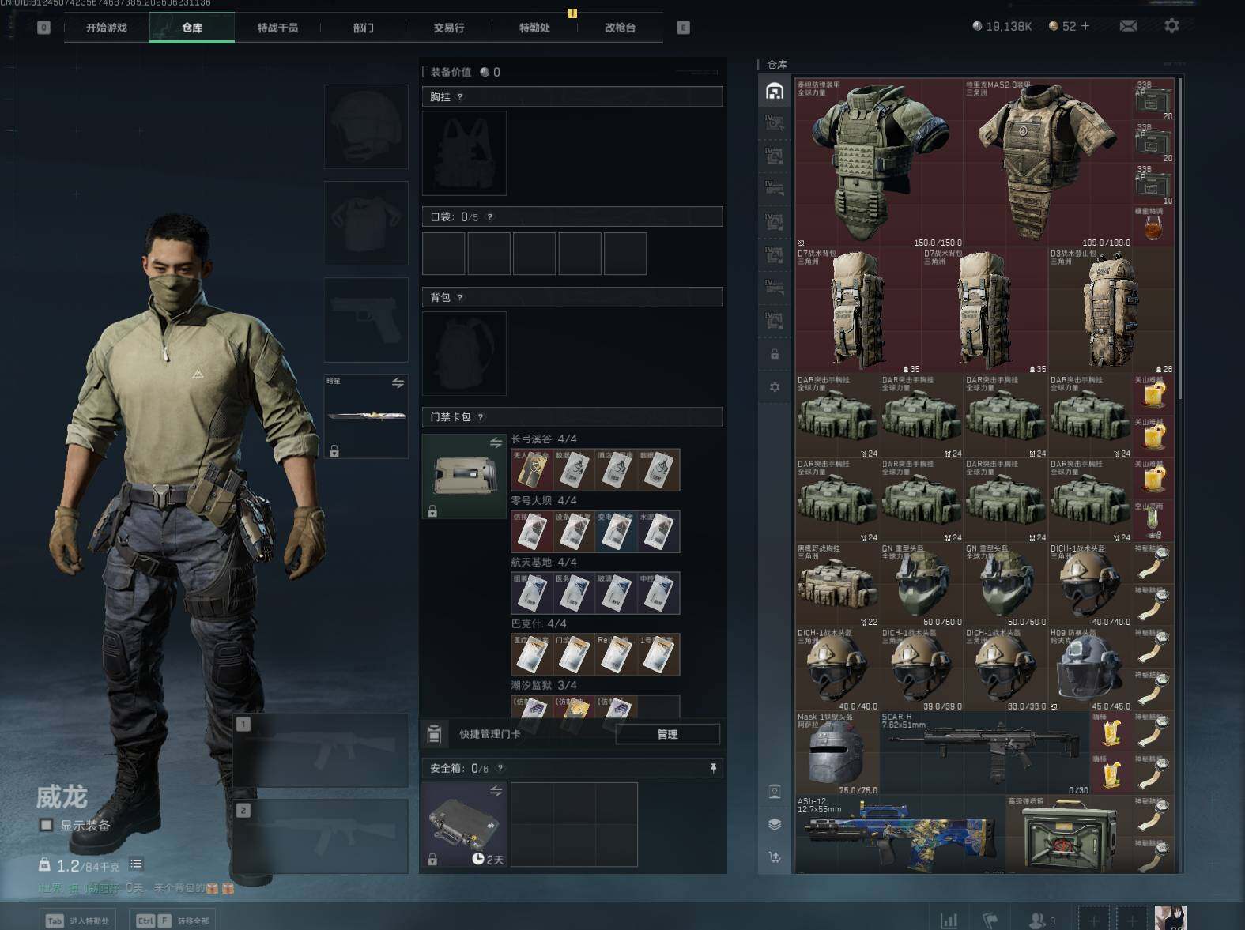Click the Ctrl F 转移全部 button
This screenshot has width=1245, height=930.
click(172, 921)
